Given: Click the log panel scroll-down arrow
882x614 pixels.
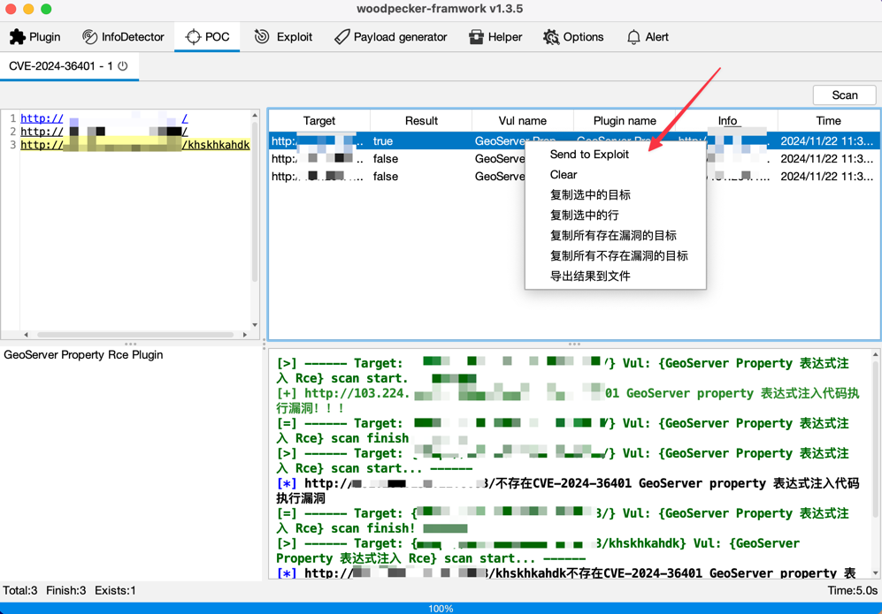Looking at the screenshot, I should [875, 572].
